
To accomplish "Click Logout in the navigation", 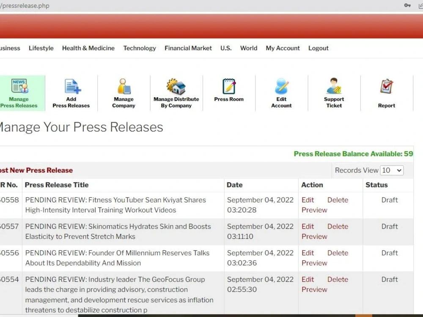I will click(319, 48).
